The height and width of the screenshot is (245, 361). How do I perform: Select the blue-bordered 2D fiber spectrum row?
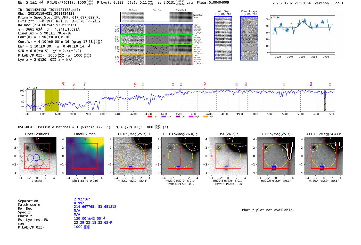[x=157, y=29]
